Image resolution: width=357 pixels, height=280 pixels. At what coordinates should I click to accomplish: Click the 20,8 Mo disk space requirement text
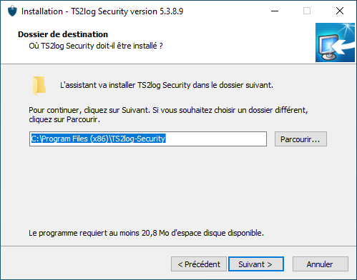146,233
